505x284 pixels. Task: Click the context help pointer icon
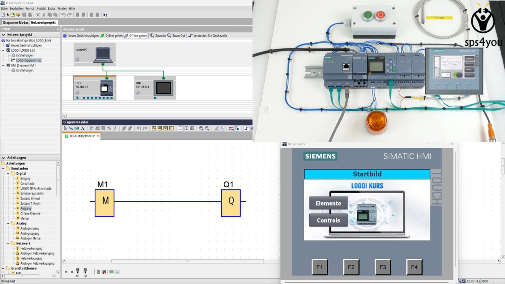tap(105, 15)
